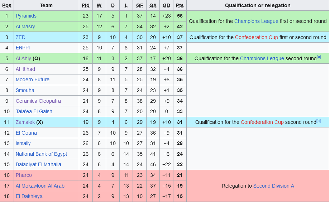330x203 pixels.
Task: Open the Zamalek team link
Action: coord(25,122)
